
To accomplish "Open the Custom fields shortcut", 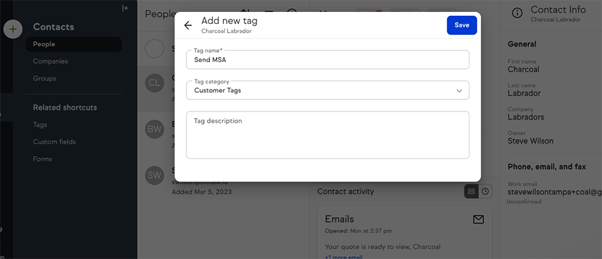I will click(x=54, y=142).
